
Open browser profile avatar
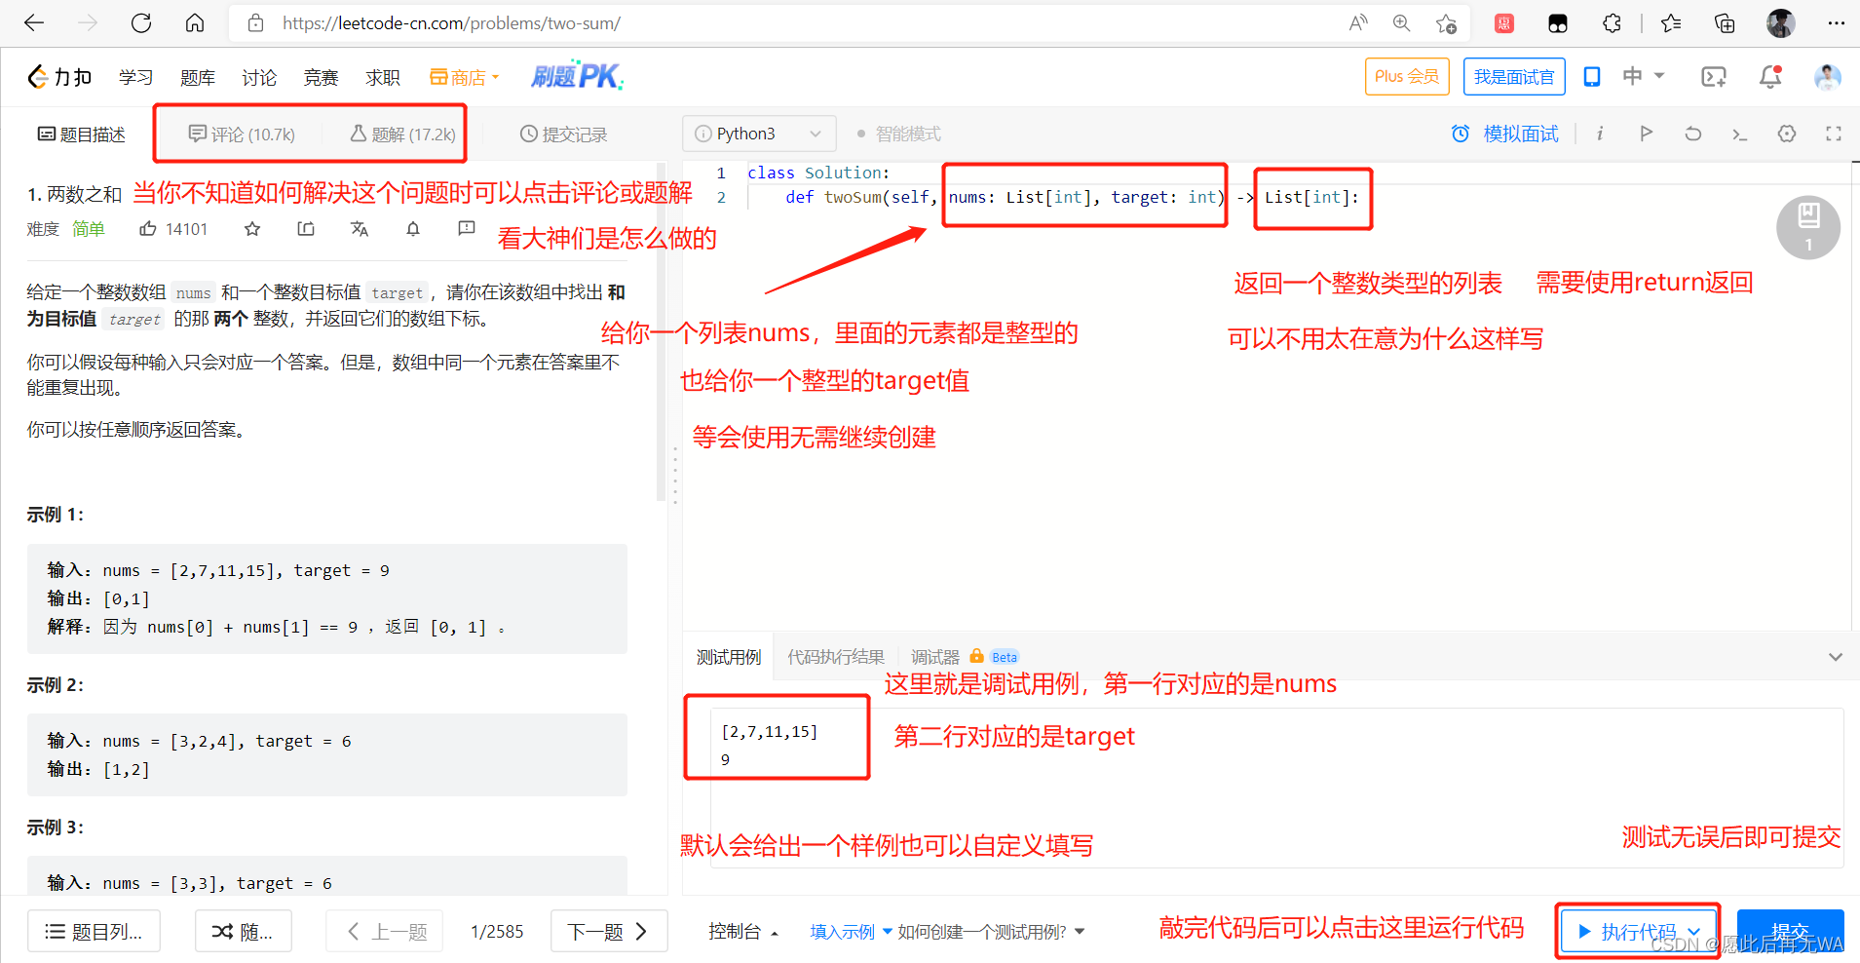(1781, 23)
